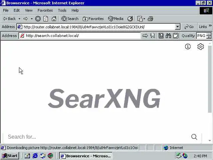Click the 'Downloading picture' status bar text
The height and width of the screenshot is (160, 213).
pyautogui.click(x=72, y=148)
